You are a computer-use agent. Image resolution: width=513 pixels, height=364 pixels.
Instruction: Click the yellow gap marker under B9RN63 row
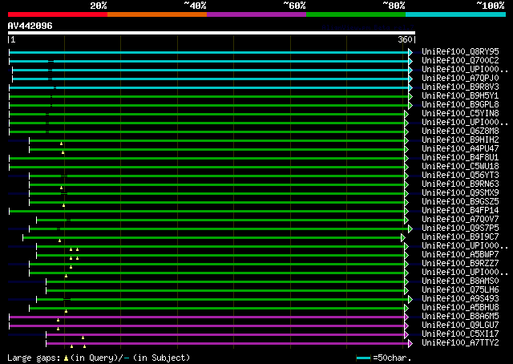click(x=61, y=188)
